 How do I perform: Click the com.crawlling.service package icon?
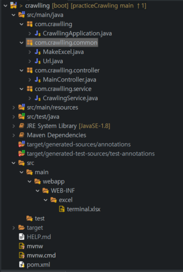[30, 89]
